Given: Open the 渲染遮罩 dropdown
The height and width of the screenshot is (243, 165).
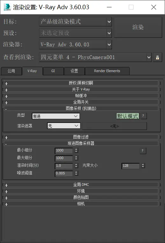Looking at the screenshot, I should click(x=64, y=126).
